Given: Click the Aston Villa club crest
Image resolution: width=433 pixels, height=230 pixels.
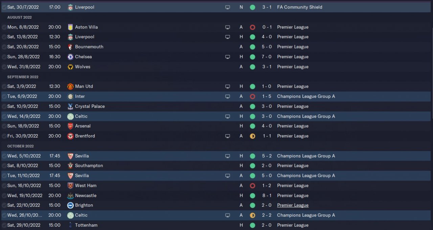Looking at the screenshot, I should pyautogui.click(x=70, y=27).
